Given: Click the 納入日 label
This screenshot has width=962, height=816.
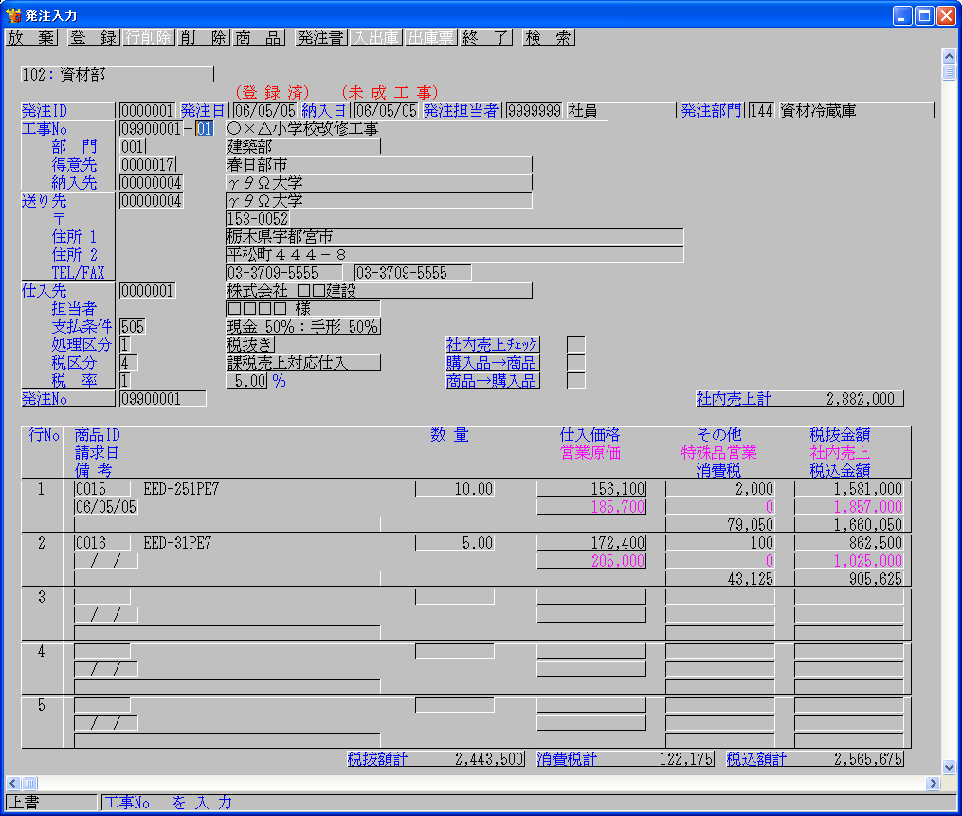Looking at the screenshot, I should (326, 111).
